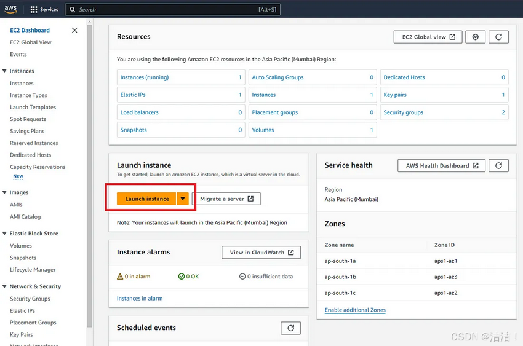
Task: Open Elastic IPs resource tile
Action: click(x=181, y=95)
